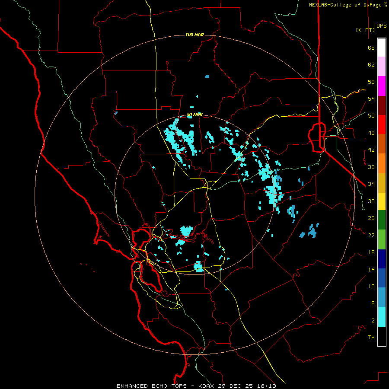Click the dark green legend swatch
This screenshot has width=389, height=389.
(382, 220)
